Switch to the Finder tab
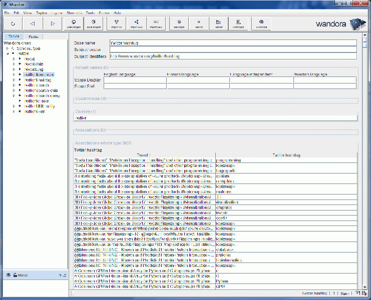The width and height of the screenshot is (371, 300). pyautogui.click(x=34, y=37)
